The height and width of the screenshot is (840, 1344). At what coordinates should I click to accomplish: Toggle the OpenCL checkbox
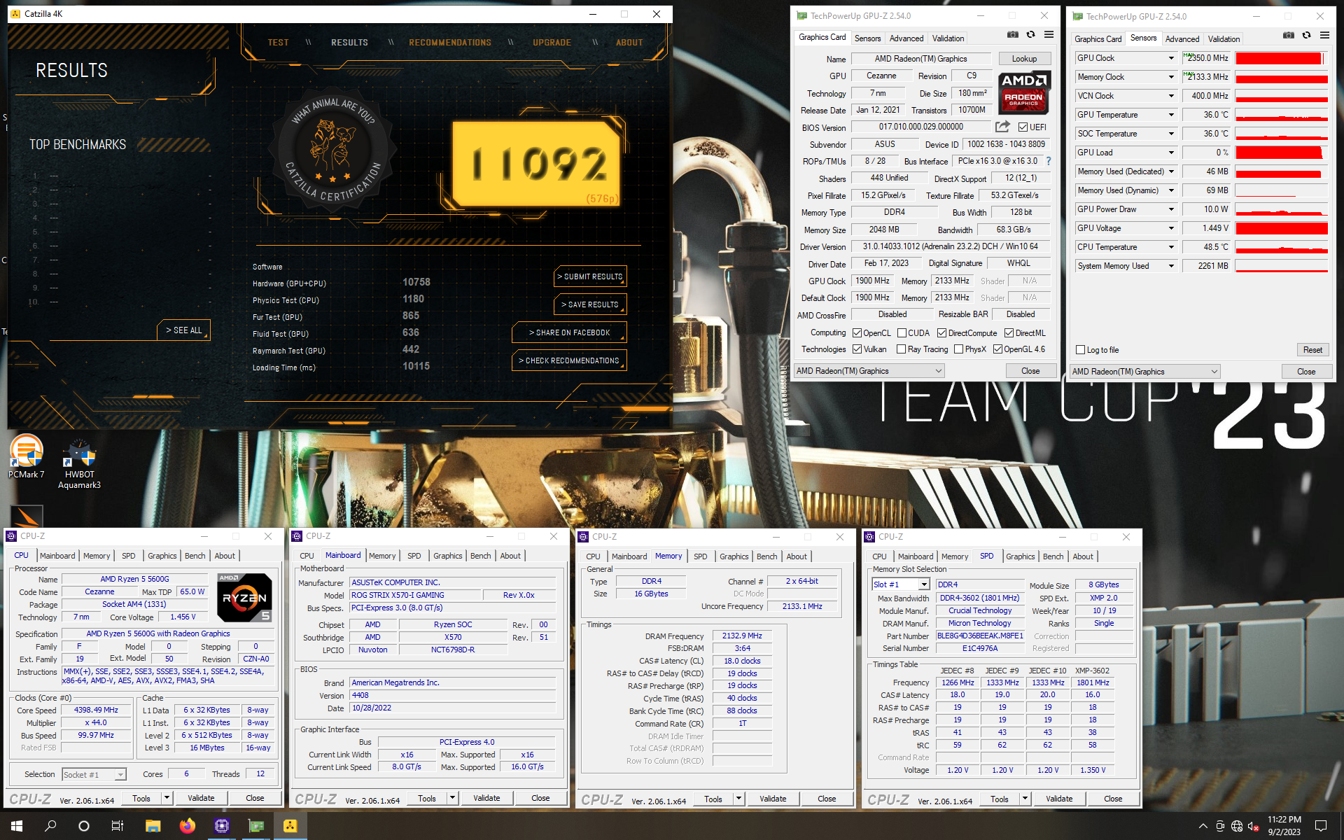tap(857, 333)
